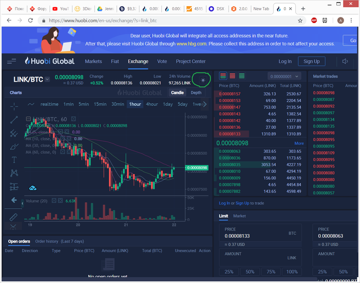Remove the MA (60, close, 0) indicator
This screenshot has height=283, width=360.
68,152
